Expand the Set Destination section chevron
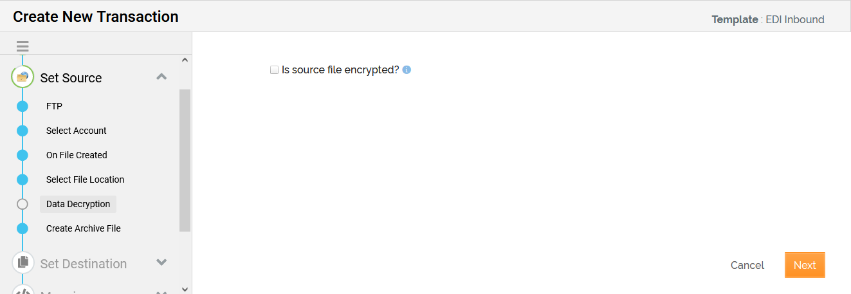851x294 pixels. pyautogui.click(x=161, y=262)
